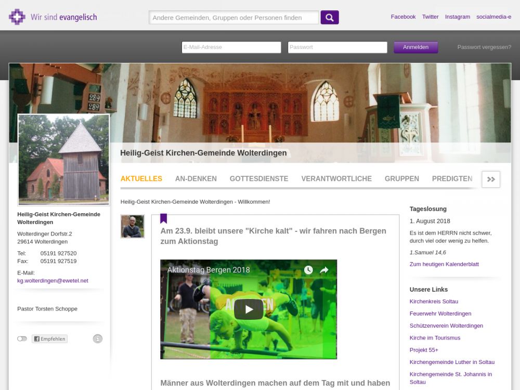
Task: Open the post author's avatar thumbnail
Action: (132, 226)
